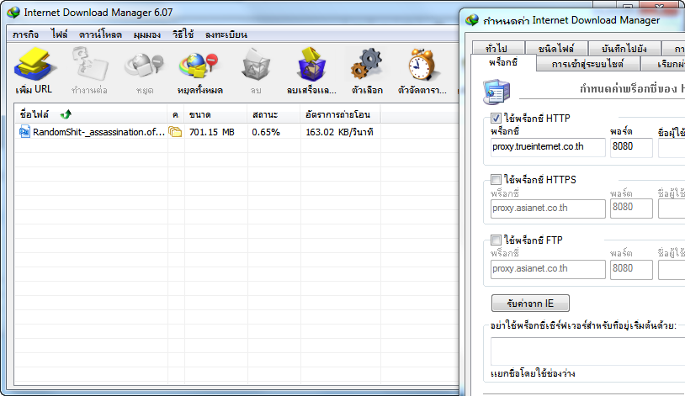
Task: Switch to the ทั่วไป (General) tab
Action: click(x=498, y=48)
